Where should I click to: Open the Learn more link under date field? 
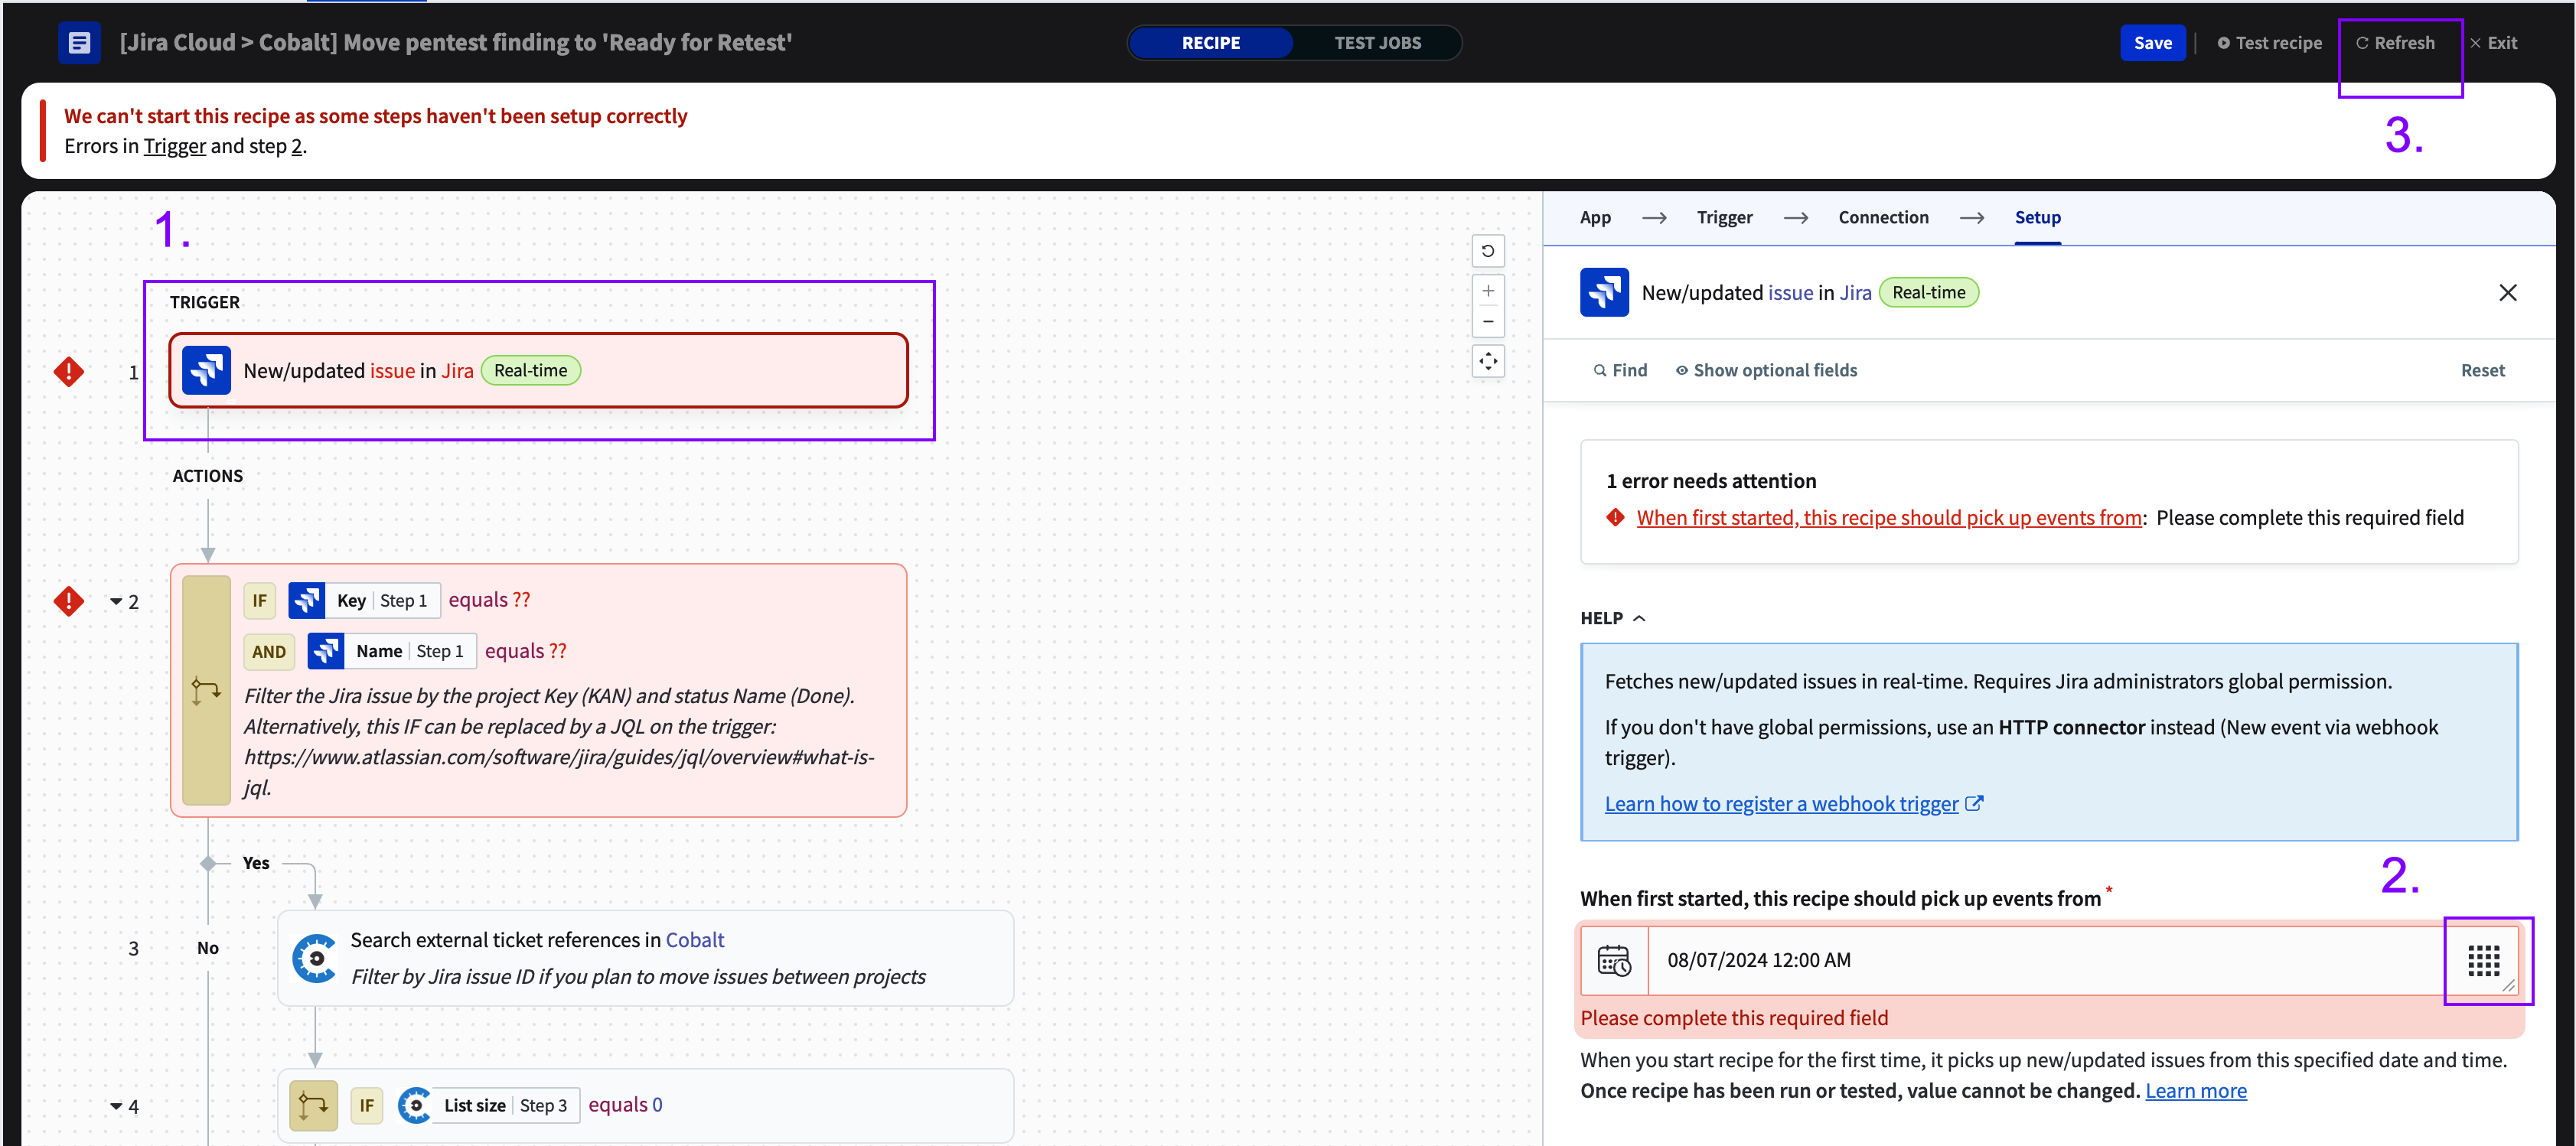click(2195, 1091)
